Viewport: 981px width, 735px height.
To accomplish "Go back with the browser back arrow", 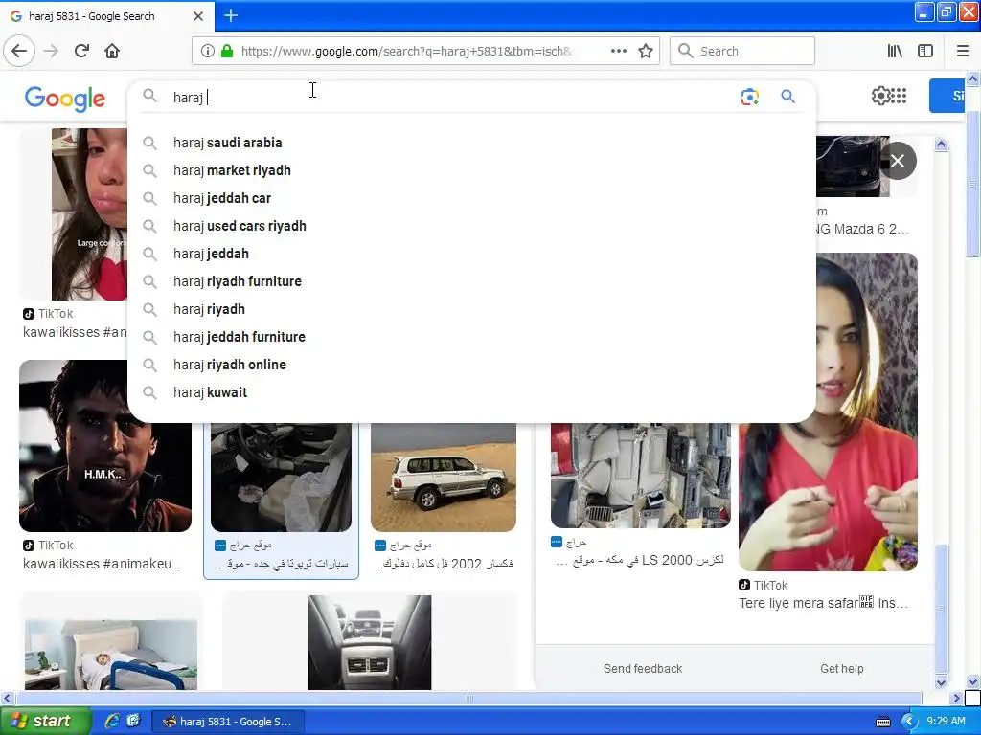I will [19, 51].
